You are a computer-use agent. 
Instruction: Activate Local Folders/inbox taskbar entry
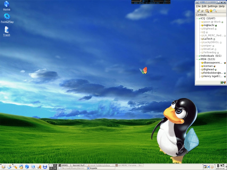pyautogui.click(x=101, y=165)
